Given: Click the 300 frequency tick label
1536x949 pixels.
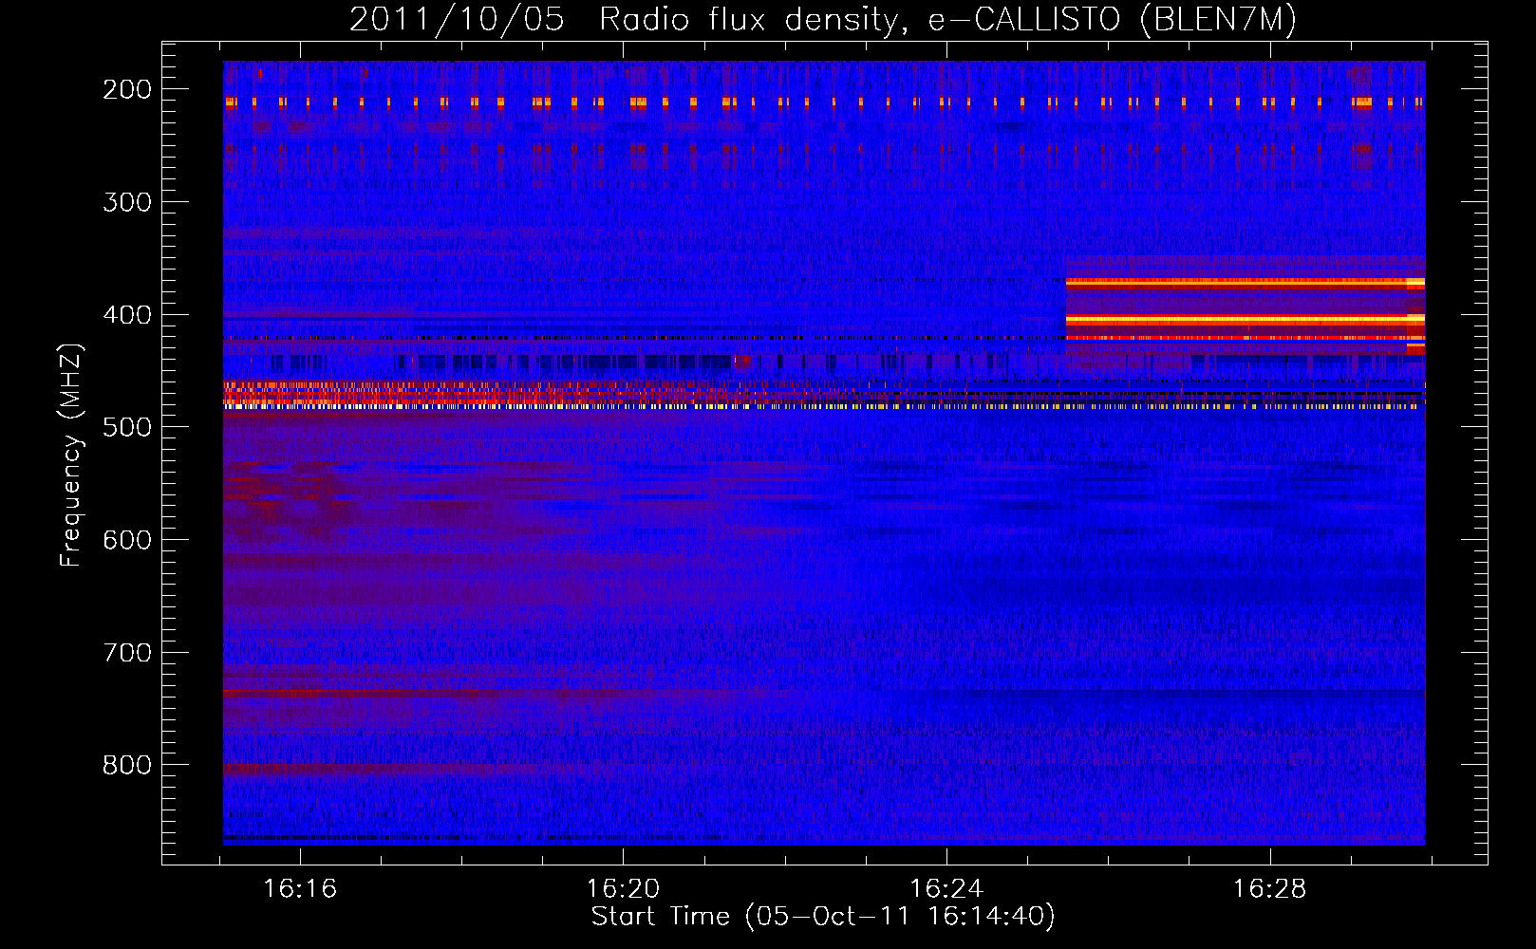Looking at the screenshot, I should click(127, 202).
